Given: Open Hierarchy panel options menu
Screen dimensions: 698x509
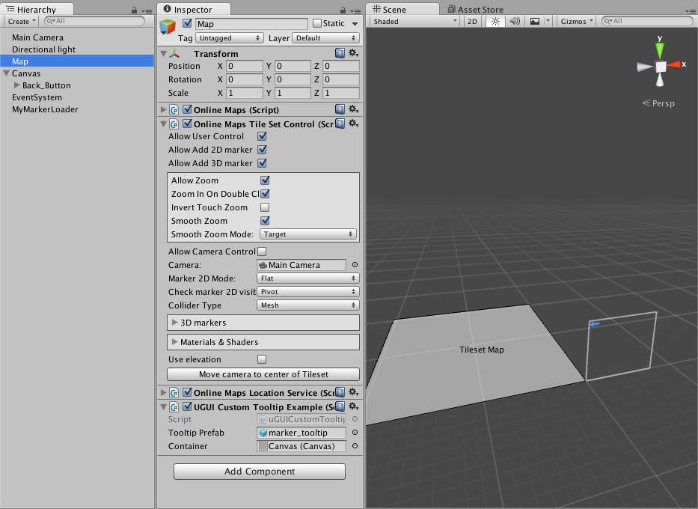Looking at the screenshot, I should click(147, 10).
